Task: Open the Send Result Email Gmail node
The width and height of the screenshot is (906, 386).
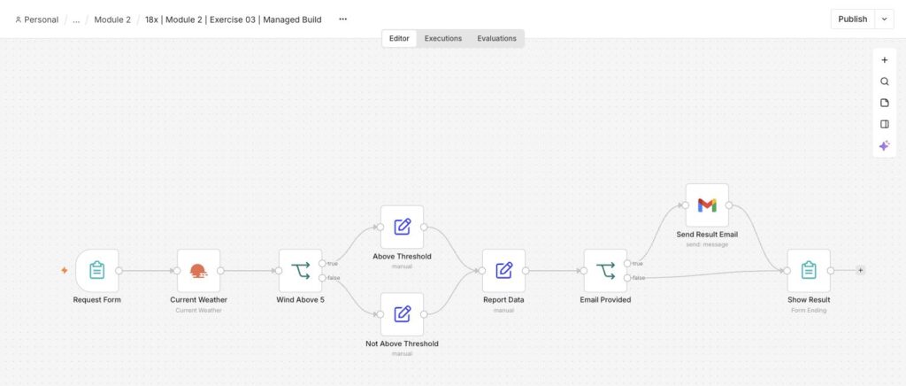Action: 707,205
